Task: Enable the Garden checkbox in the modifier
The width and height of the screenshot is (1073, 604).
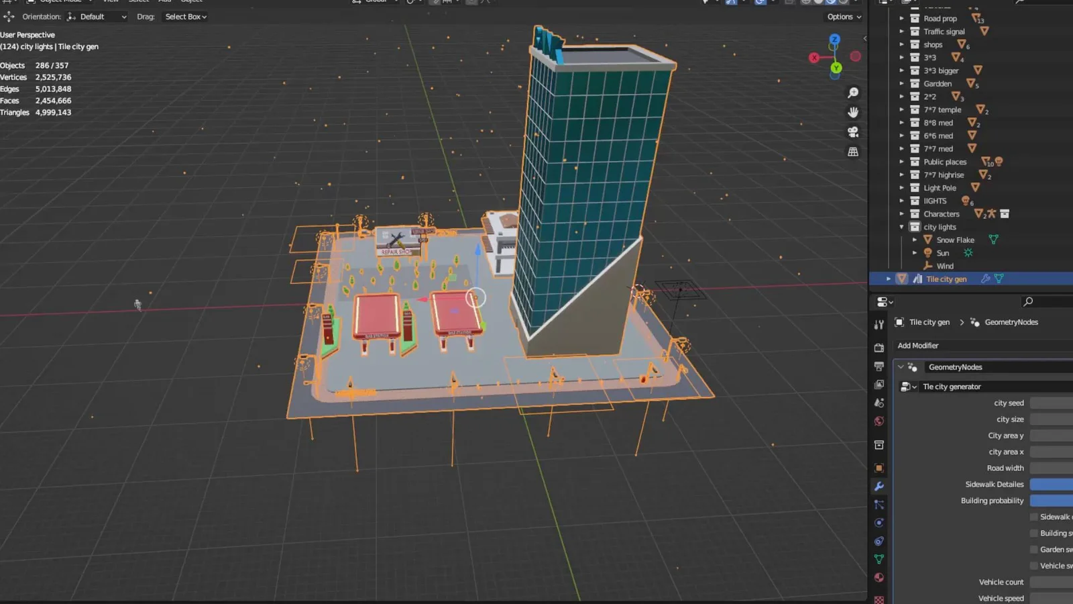Action: (1034, 550)
